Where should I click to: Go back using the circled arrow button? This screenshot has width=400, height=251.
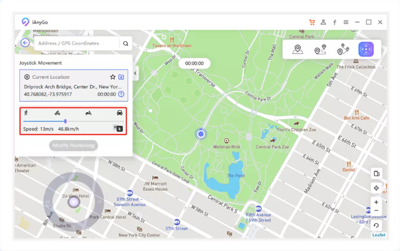(25, 43)
